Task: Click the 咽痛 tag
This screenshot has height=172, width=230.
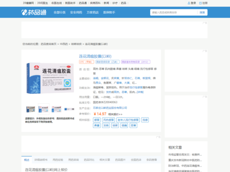Action: pos(124,126)
